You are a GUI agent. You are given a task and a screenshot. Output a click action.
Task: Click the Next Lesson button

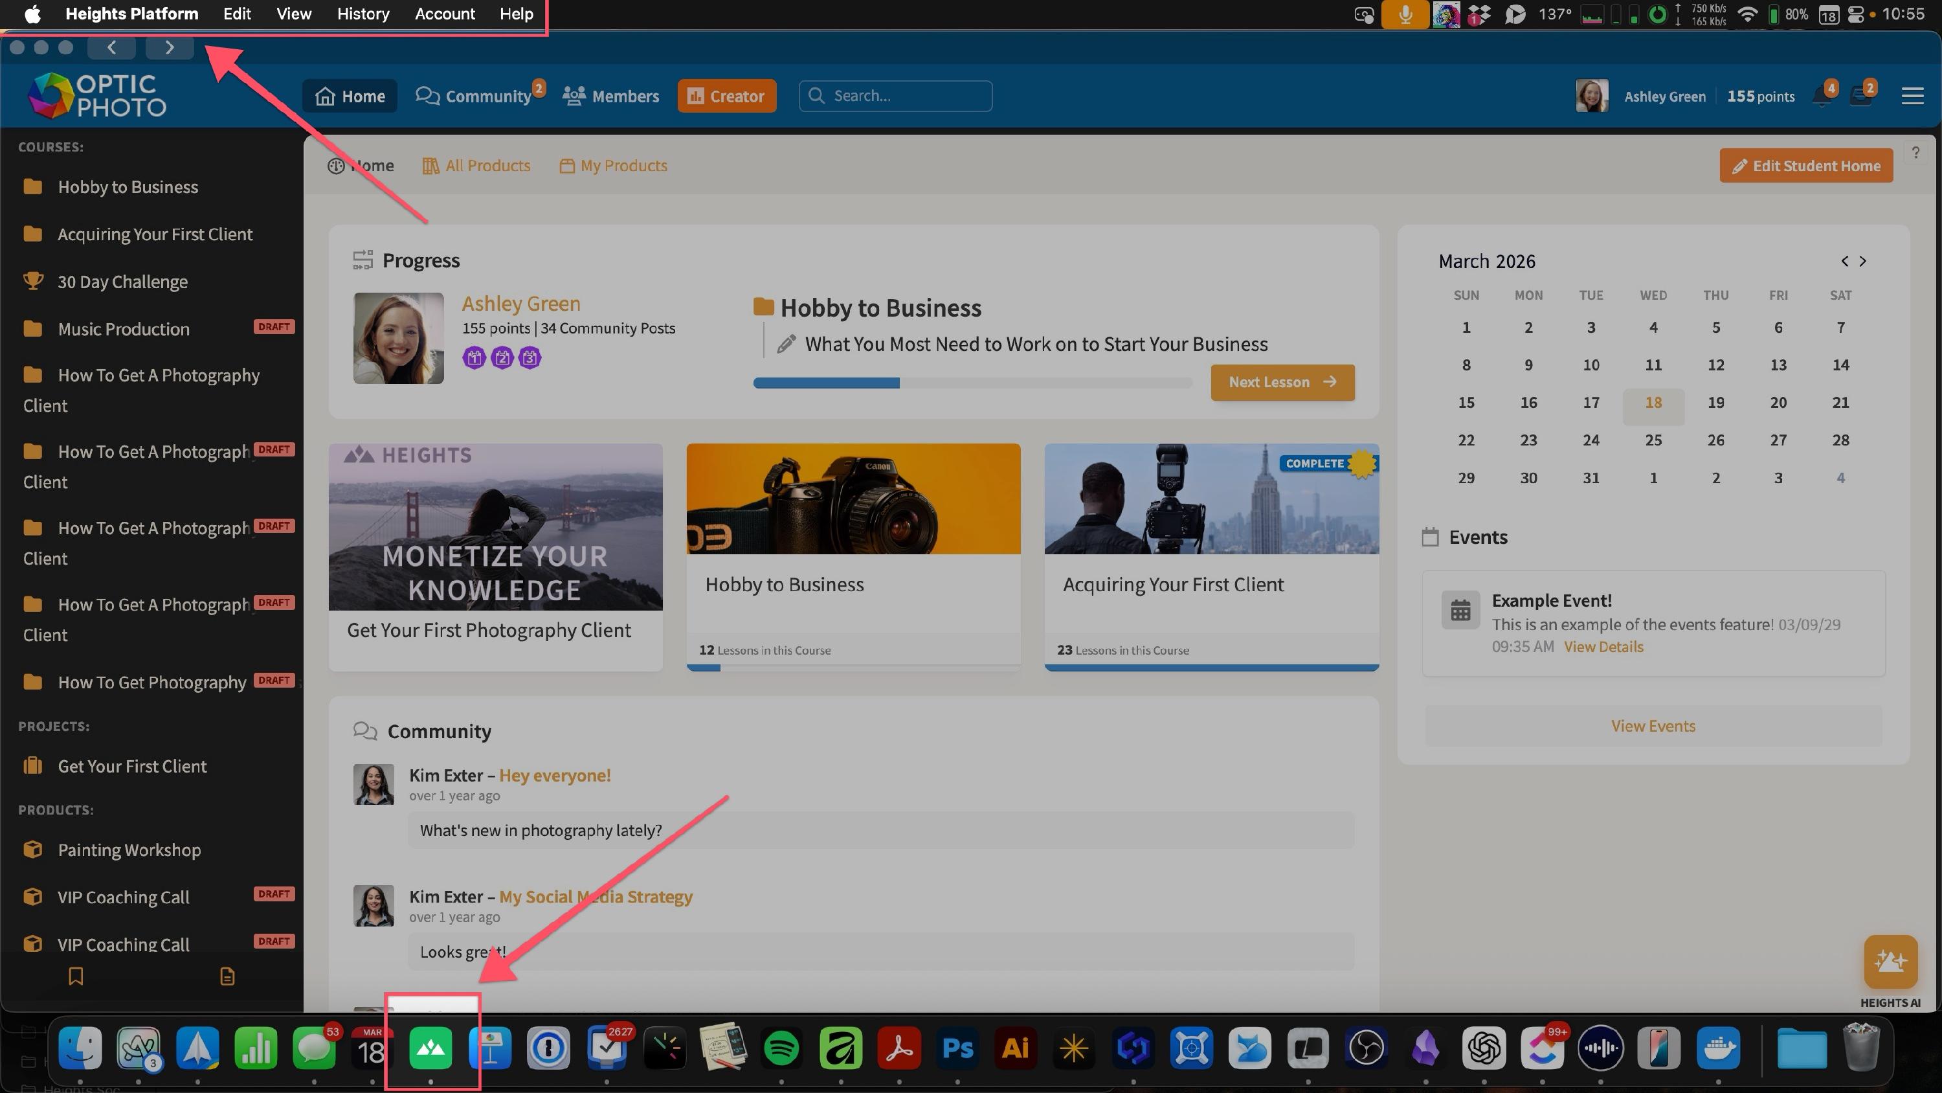(1282, 383)
